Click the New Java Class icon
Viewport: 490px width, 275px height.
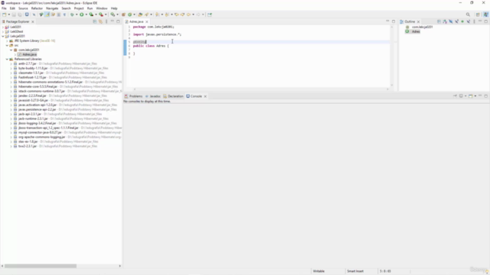tap(129, 15)
